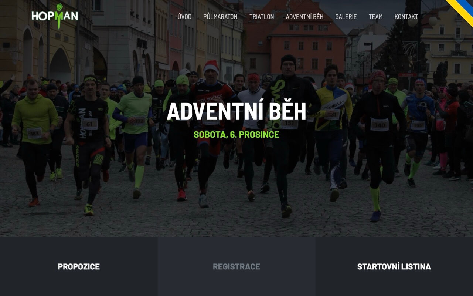The height and width of the screenshot is (296, 473).
Task: Go to the Triatlon page
Action: pos(262,17)
